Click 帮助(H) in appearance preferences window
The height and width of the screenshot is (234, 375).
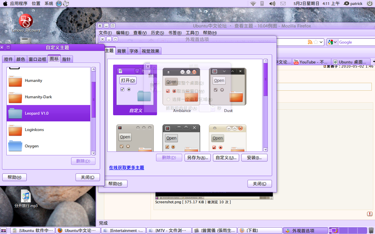point(115,184)
